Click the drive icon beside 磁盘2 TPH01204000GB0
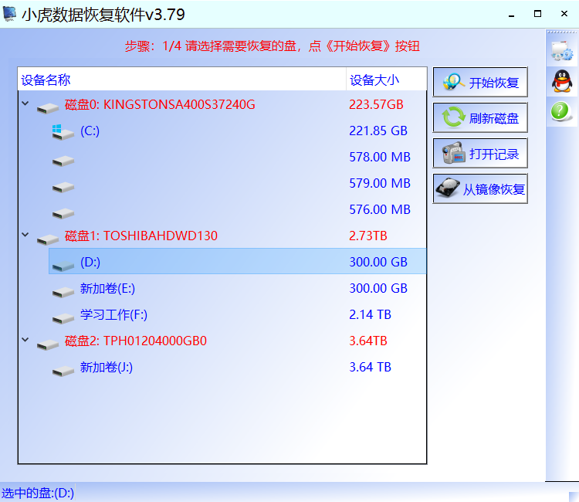 click(x=48, y=344)
